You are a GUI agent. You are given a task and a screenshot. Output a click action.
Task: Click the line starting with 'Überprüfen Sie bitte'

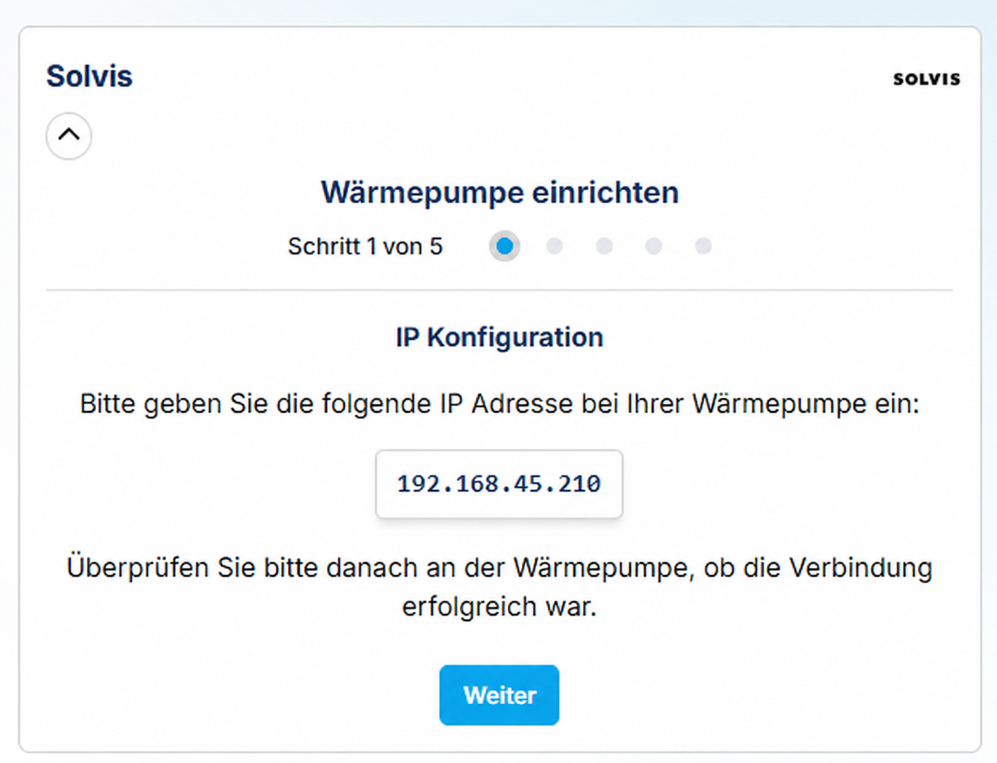(499, 568)
